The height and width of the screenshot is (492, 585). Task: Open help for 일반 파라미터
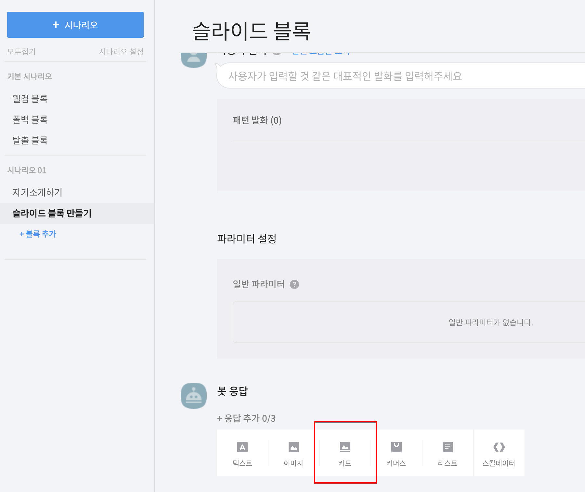coord(294,284)
